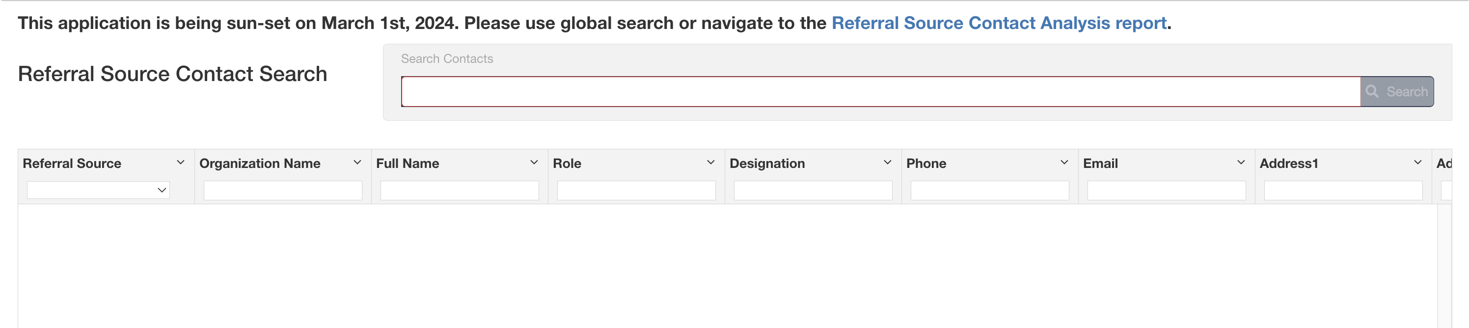
Task: Click the Address1 filter field
Action: [1343, 191]
